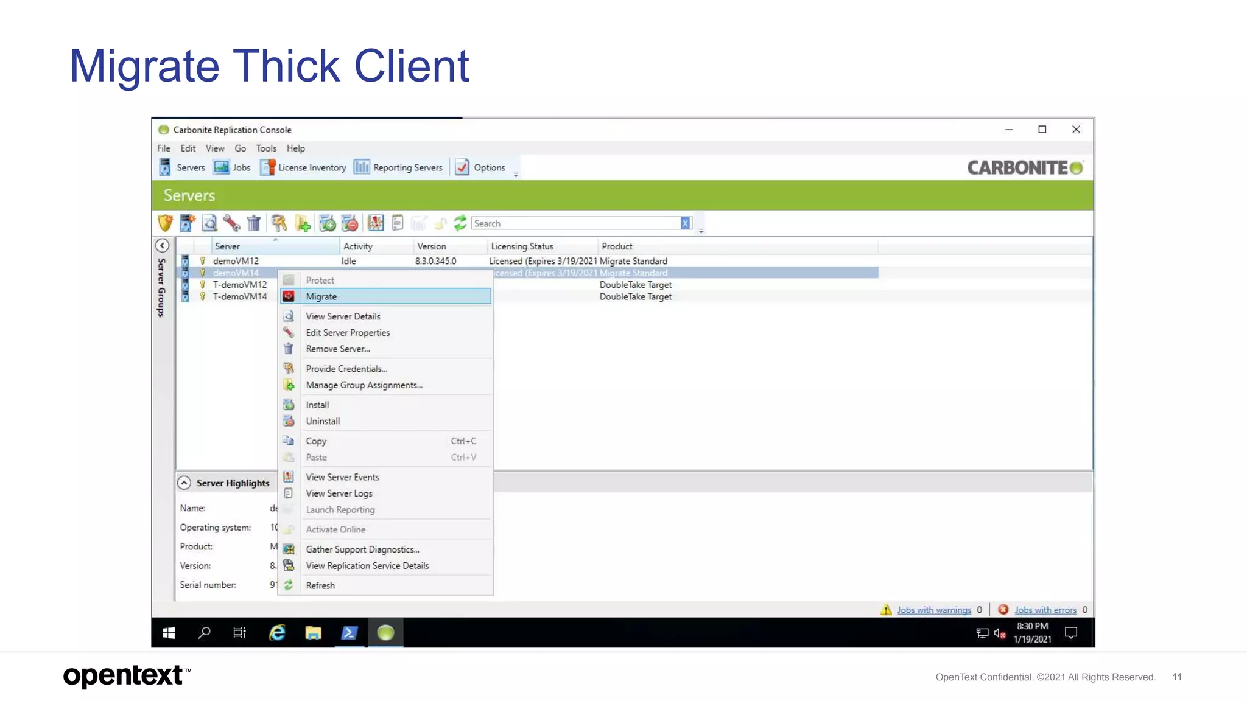Select the demoVM12 server row
Viewport: 1247px width, 701px height.
point(529,261)
